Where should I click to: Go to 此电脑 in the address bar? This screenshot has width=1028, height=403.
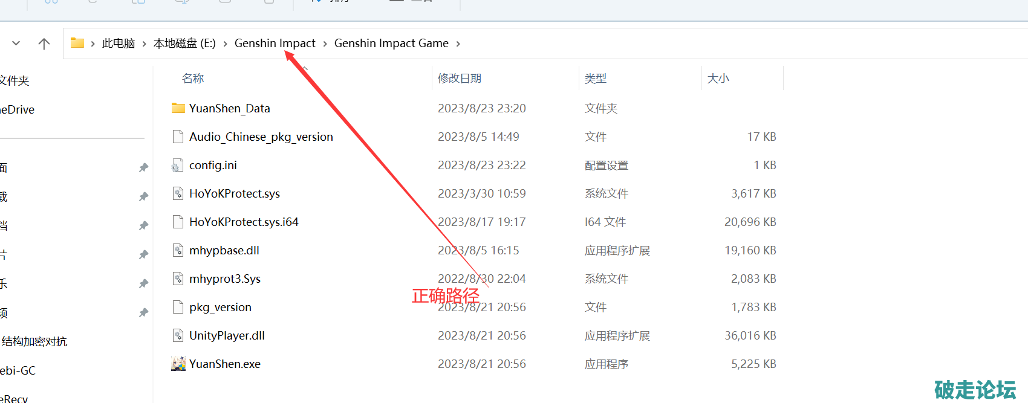119,44
